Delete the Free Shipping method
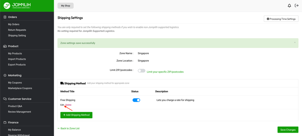Image resolution: width=302 pixels, height=136 pixels. pos(68,105)
